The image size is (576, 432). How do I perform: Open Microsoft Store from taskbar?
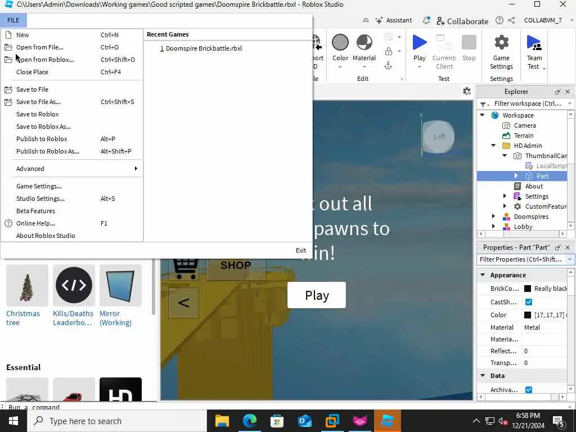coord(277,421)
